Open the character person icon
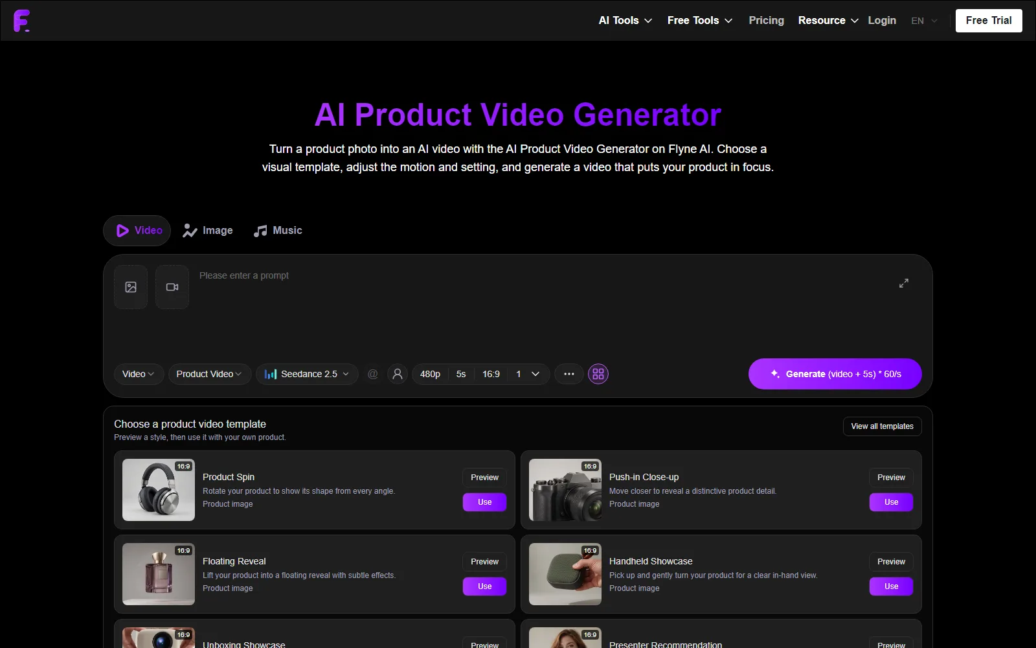 click(x=398, y=374)
